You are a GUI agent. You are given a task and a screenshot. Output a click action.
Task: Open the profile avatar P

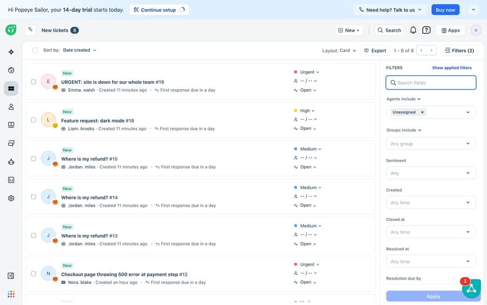pos(476,30)
